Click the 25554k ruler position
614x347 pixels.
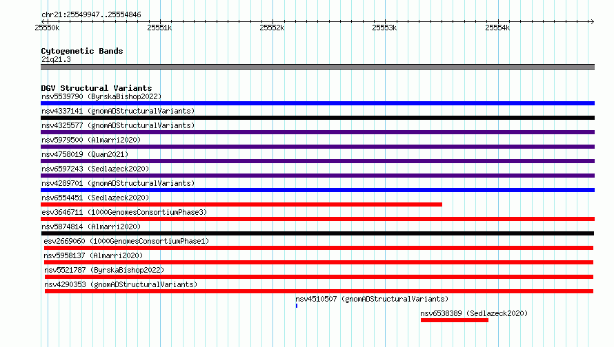[497, 28]
